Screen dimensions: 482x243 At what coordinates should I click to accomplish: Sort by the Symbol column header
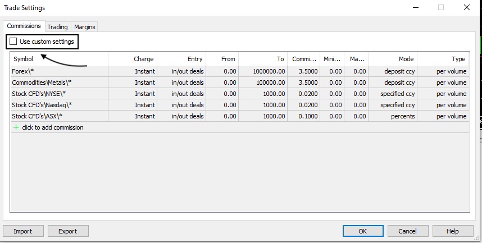pos(24,59)
